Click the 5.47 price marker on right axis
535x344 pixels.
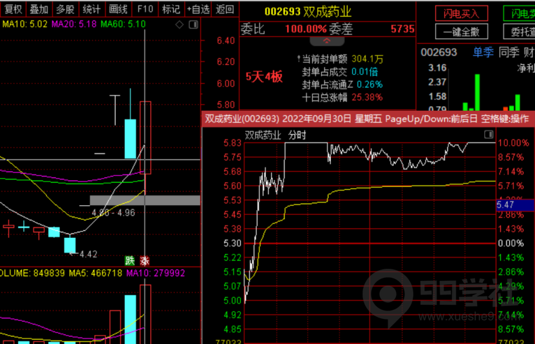(x=515, y=204)
